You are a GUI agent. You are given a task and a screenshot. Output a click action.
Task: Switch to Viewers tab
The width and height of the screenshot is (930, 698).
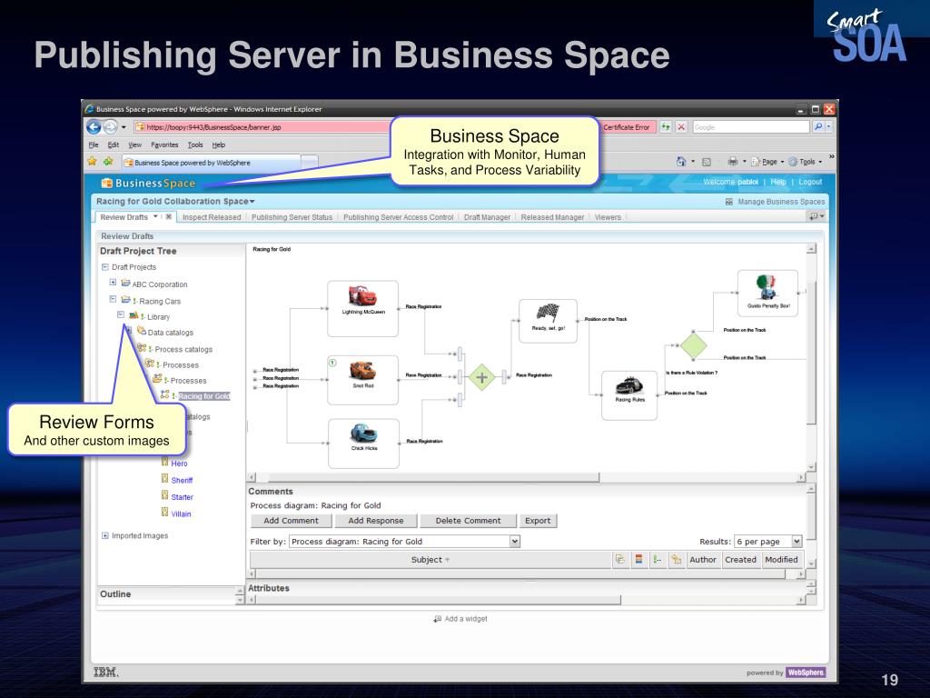pyautogui.click(x=608, y=217)
